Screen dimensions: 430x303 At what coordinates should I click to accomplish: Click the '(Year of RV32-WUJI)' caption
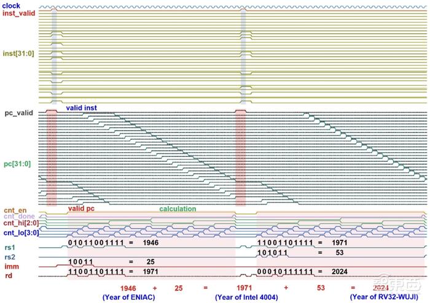tap(385, 297)
